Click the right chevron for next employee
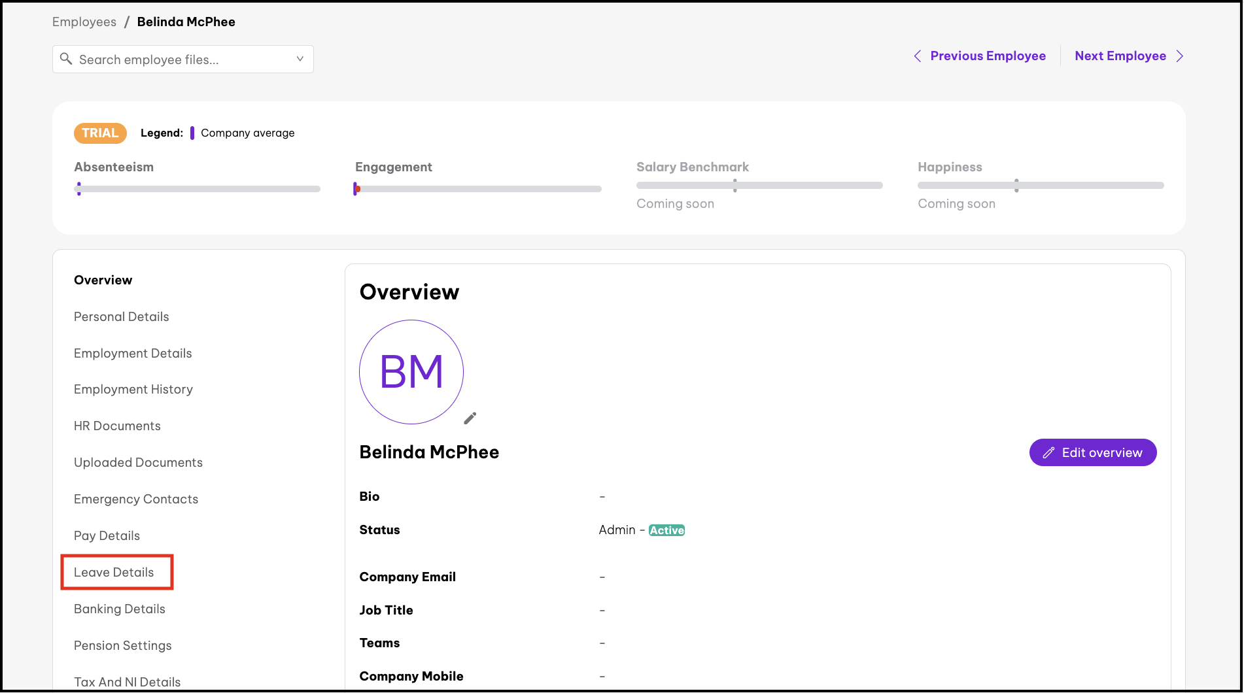Image resolution: width=1244 pixels, height=693 pixels. (x=1179, y=56)
